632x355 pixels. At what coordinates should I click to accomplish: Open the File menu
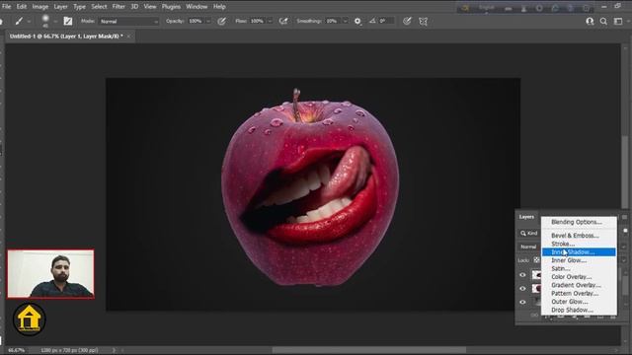click(x=7, y=7)
